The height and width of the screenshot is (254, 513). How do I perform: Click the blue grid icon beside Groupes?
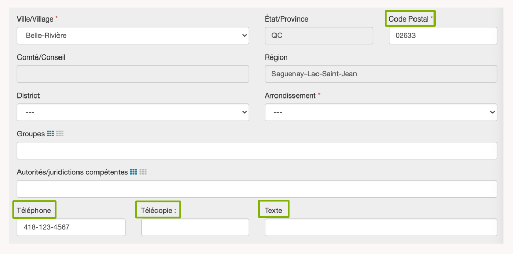pyautogui.click(x=50, y=134)
